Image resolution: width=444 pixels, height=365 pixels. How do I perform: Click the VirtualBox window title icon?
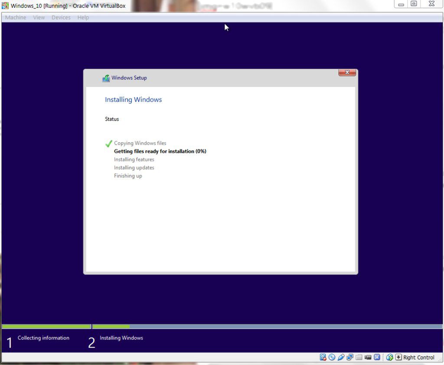[x=5, y=5]
